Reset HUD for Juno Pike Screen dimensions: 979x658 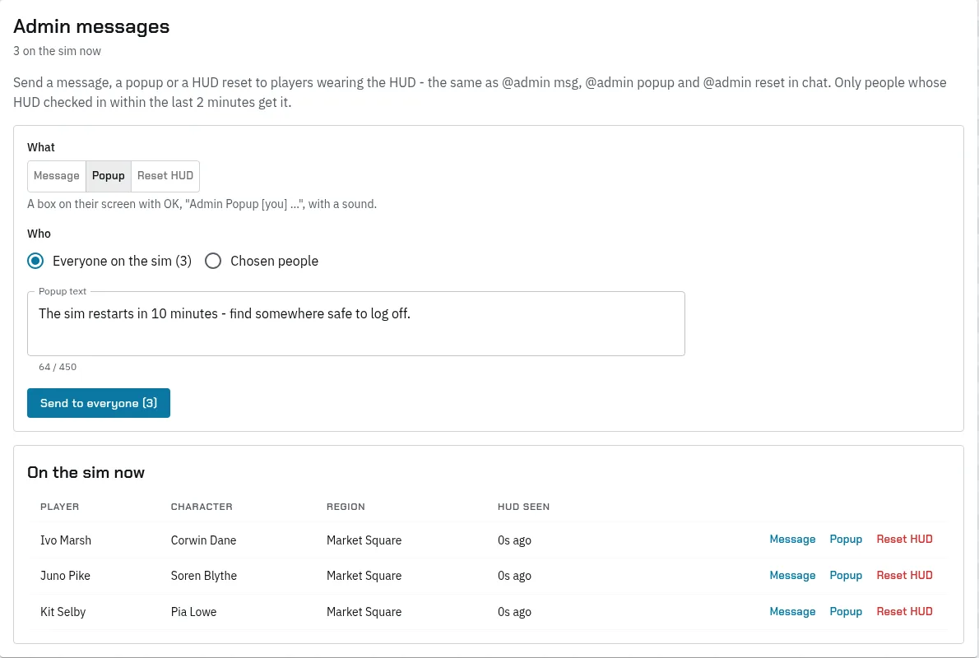point(905,576)
